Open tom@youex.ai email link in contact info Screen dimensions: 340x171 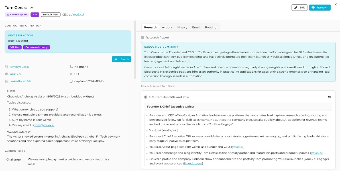coord(19,67)
